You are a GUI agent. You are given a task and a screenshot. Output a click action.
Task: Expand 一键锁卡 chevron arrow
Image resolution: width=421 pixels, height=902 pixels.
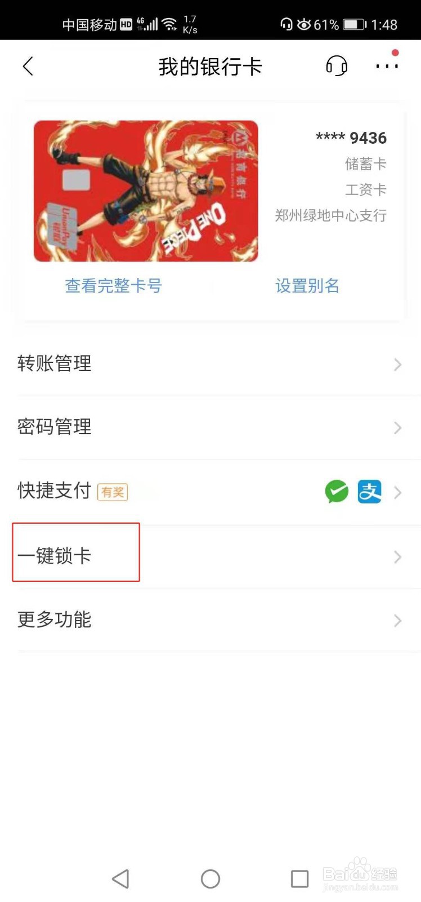tap(398, 557)
